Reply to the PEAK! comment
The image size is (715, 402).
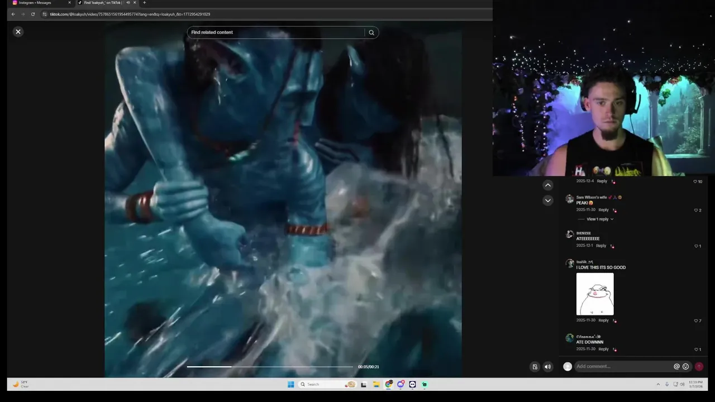[604, 210]
